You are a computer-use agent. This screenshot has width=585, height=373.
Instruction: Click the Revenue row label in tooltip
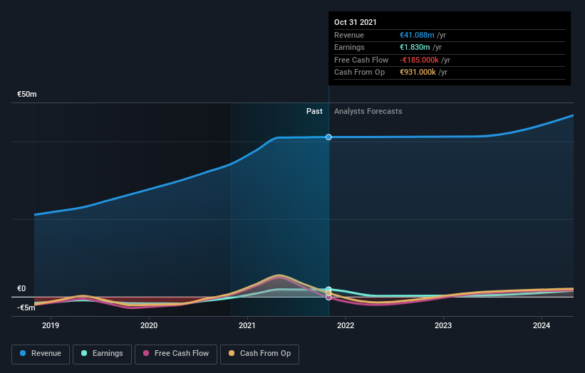349,35
